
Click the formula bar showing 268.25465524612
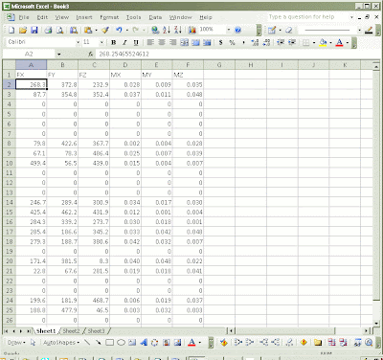click(237, 55)
